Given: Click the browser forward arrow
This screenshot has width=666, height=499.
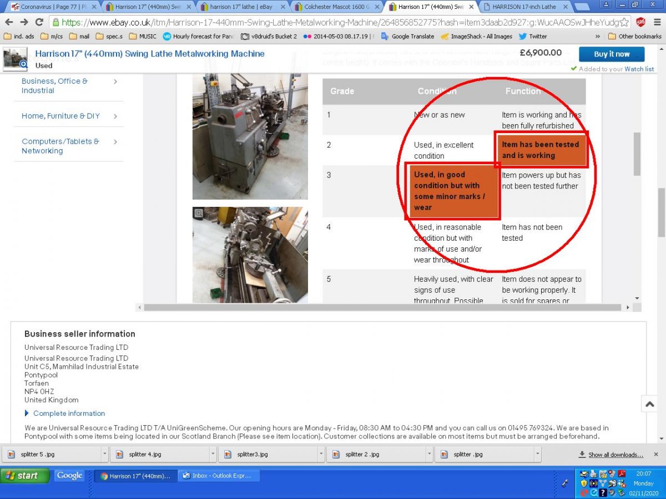Looking at the screenshot, I should (x=24, y=22).
